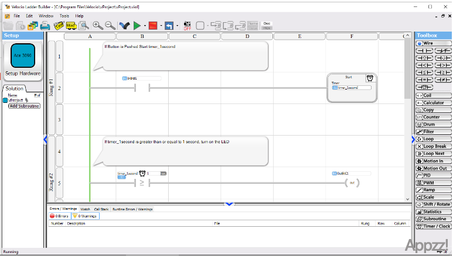453x256 pixels.
Task: Select the Coil tool
Action: click(433, 95)
